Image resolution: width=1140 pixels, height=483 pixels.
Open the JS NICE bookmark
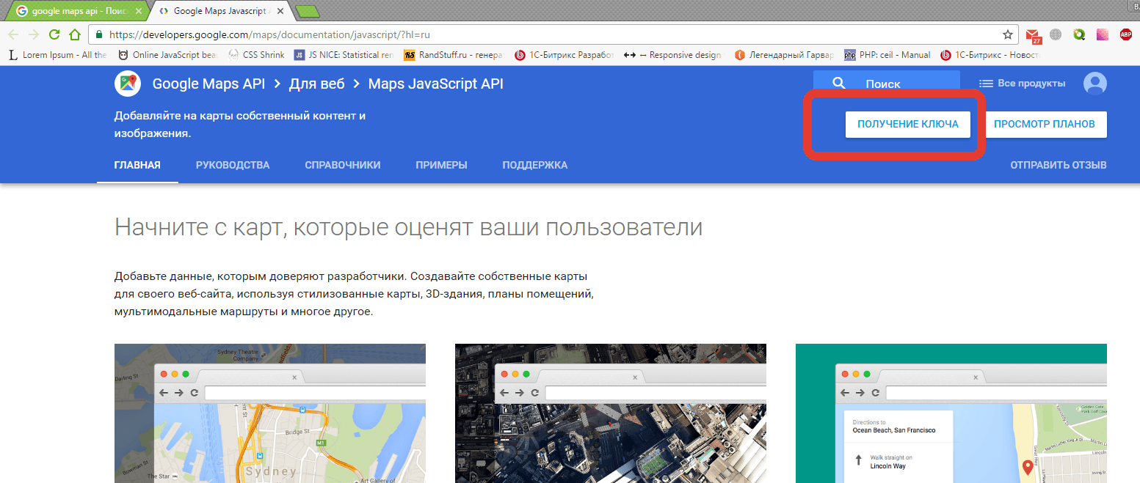(344, 55)
